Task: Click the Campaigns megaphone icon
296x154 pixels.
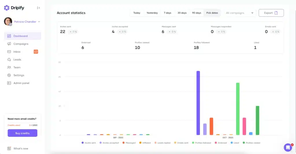Action: pyautogui.click(x=9, y=44)
